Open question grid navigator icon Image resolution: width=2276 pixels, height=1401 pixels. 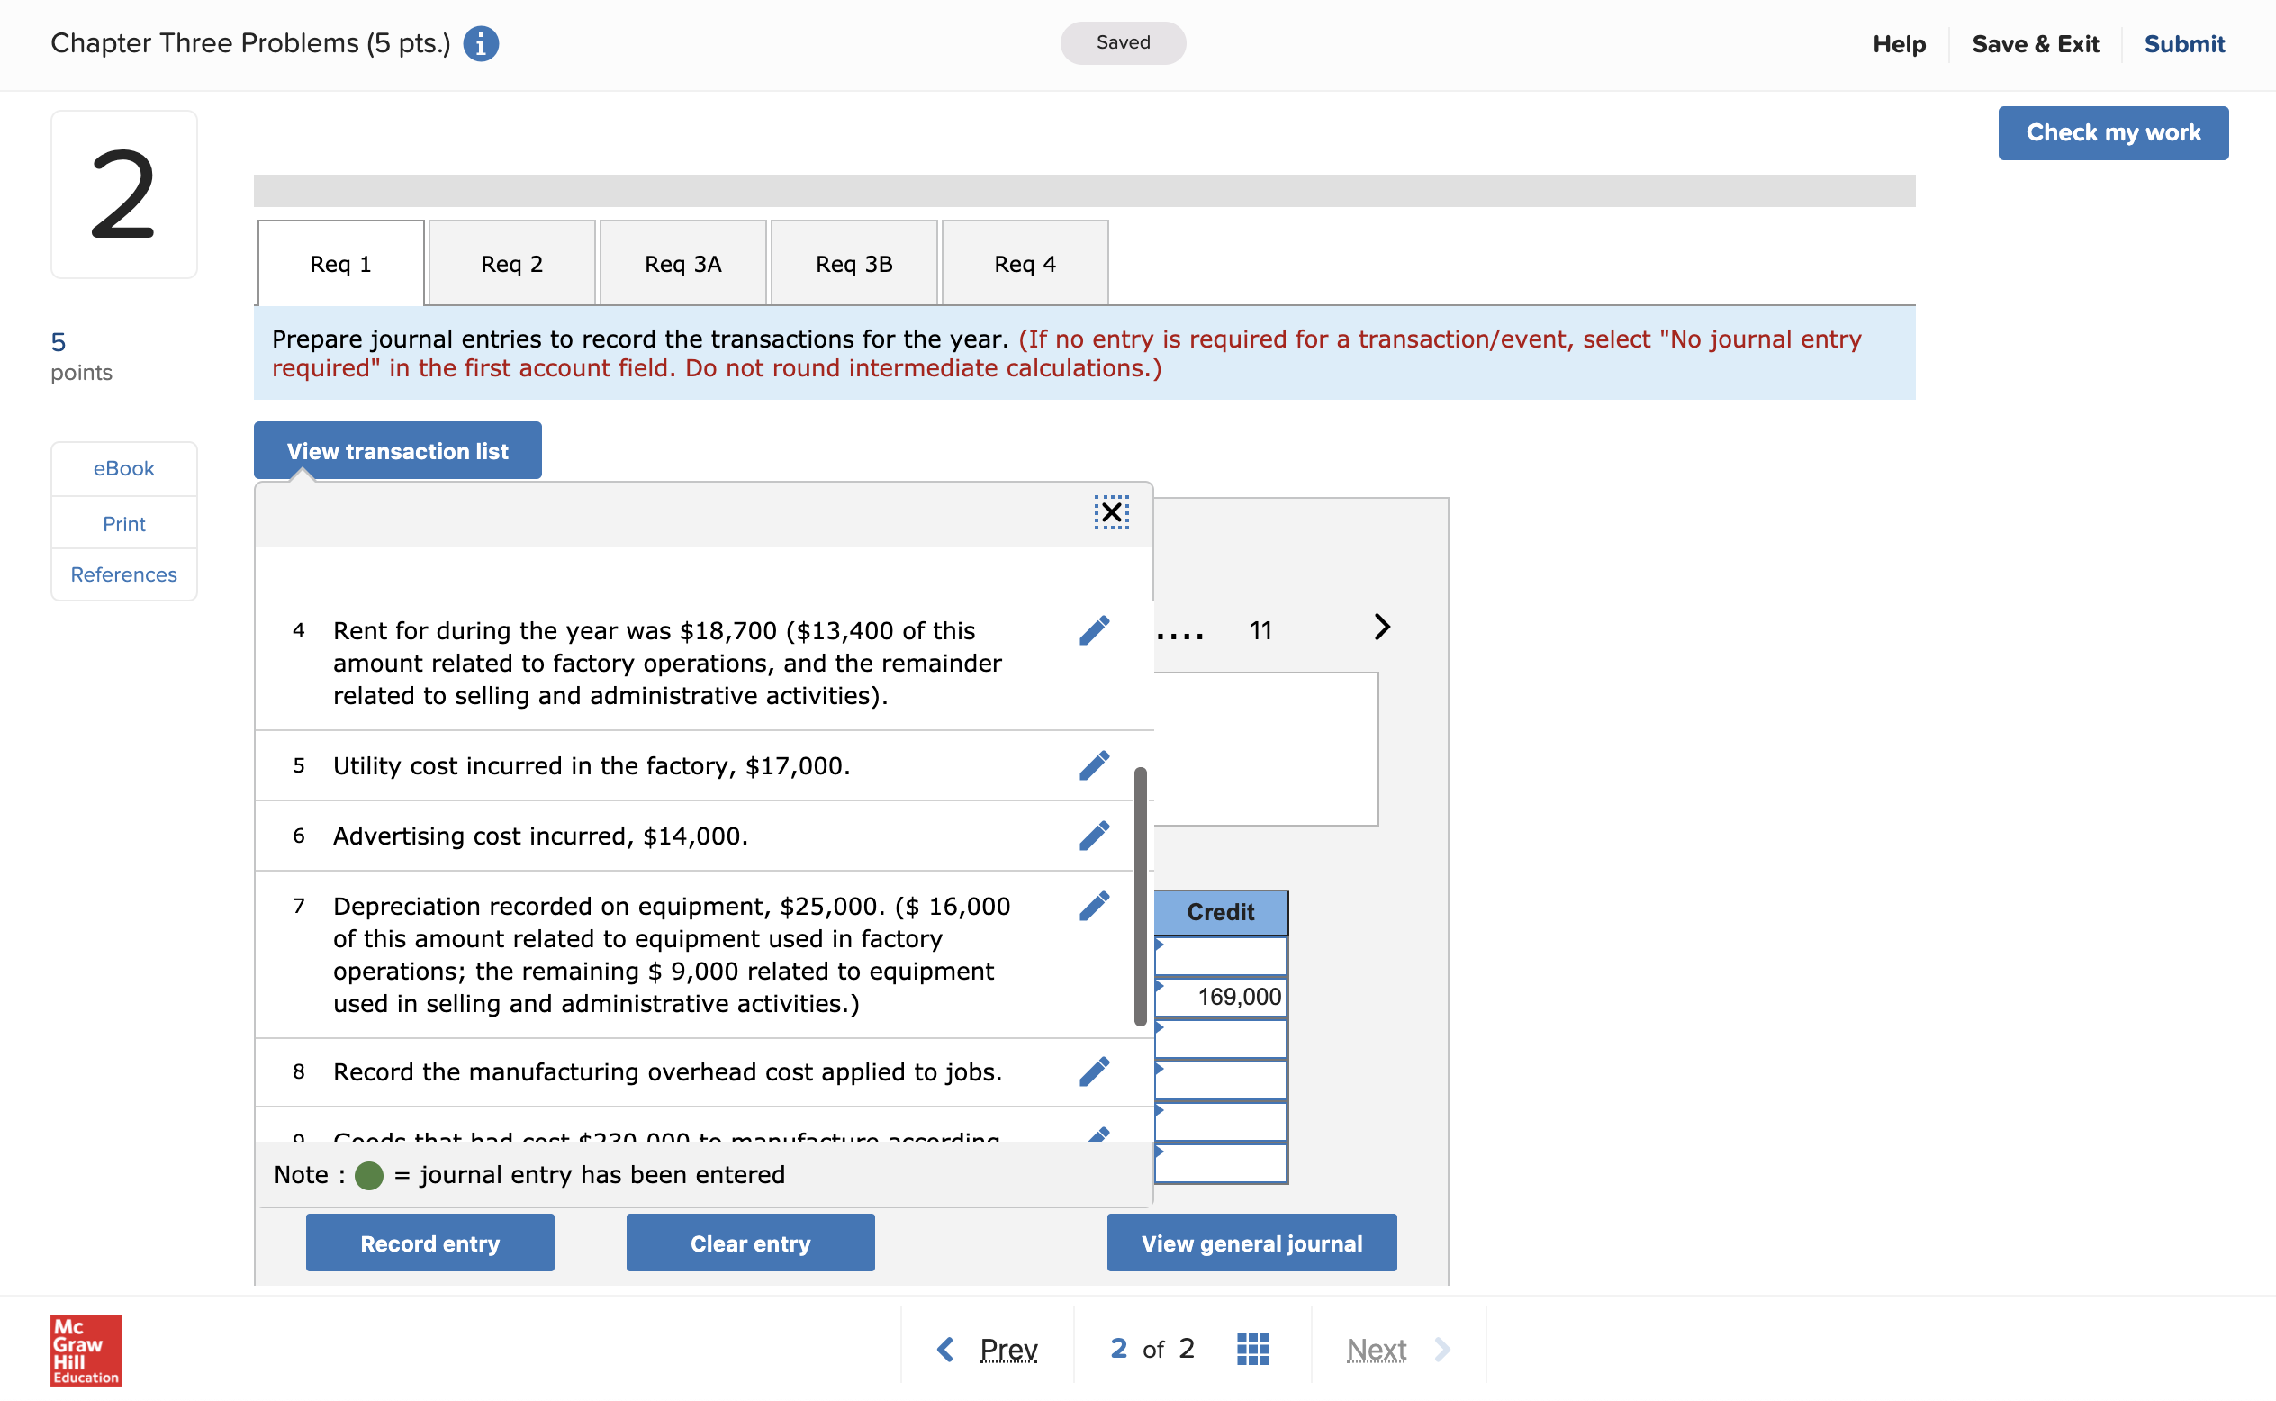(x=1252, y=1349)
